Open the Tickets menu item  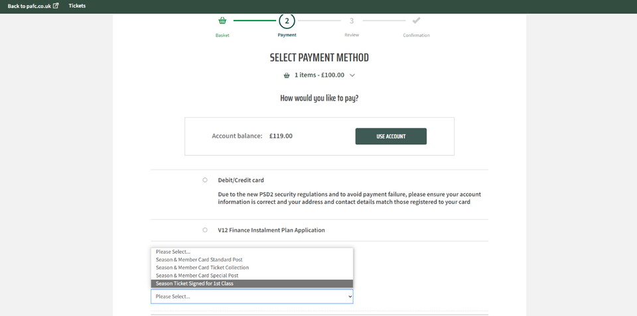(x=77, y=6)
